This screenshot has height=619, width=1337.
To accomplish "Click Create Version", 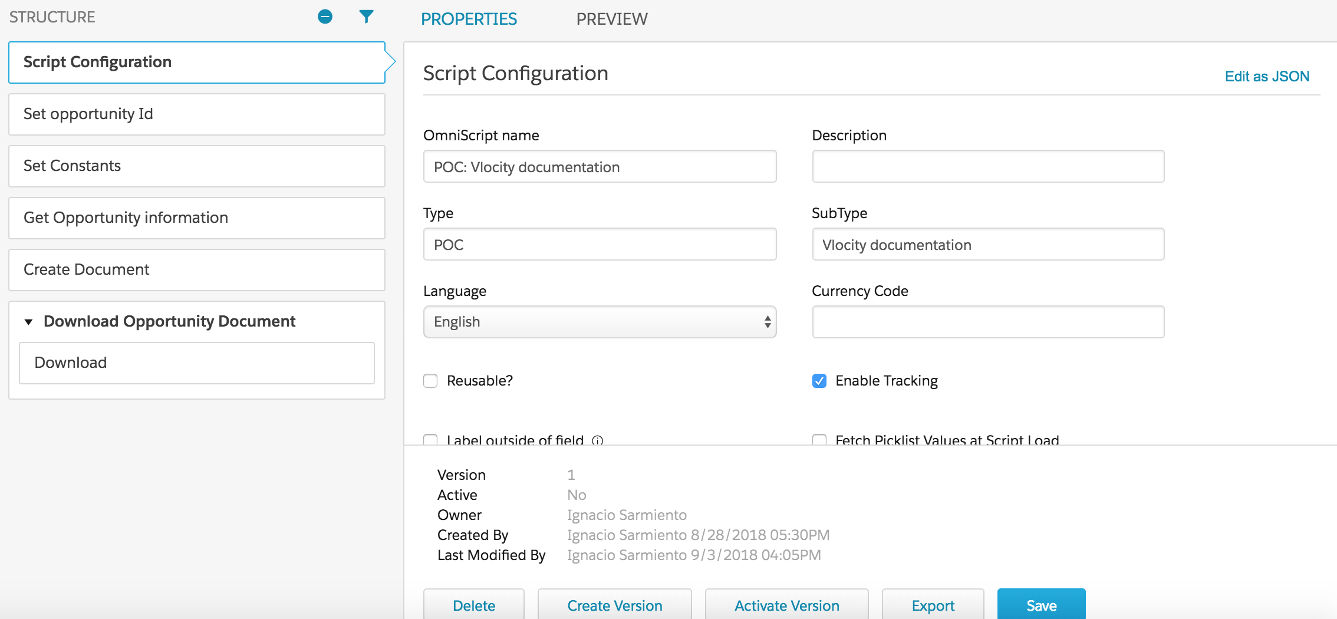I will click(614, 605).
